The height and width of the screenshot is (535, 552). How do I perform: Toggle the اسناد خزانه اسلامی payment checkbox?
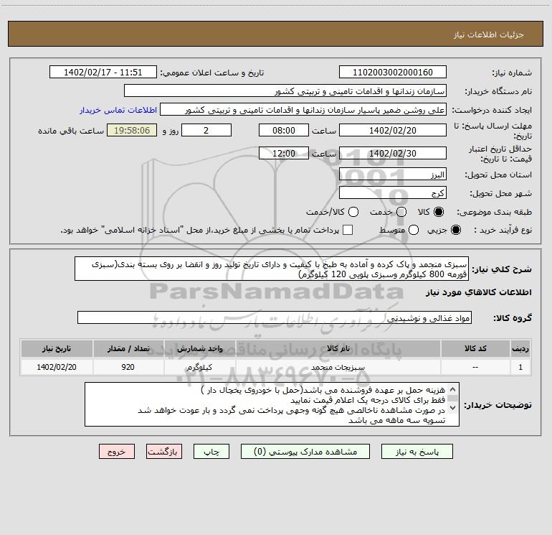click(x=348, y=230)
